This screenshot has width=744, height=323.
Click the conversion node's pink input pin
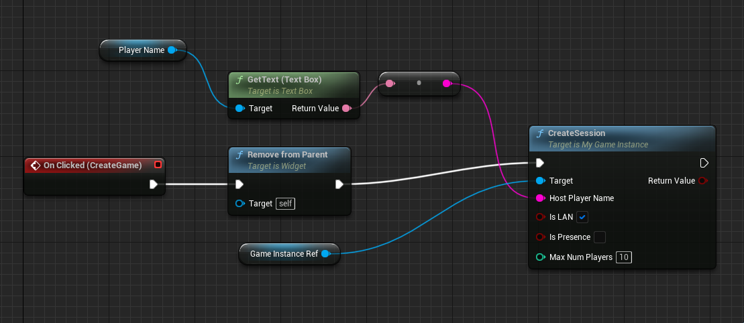(390, 84)
